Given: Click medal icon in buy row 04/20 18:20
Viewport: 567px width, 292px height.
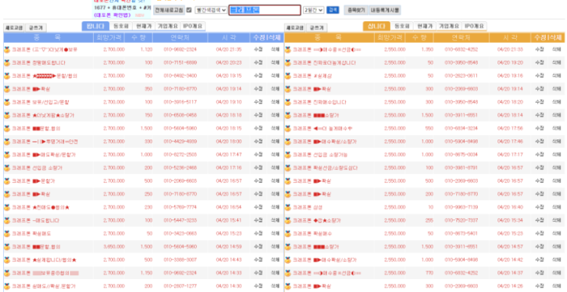Looking at the screenshot, I should click(x=288, y=102).
